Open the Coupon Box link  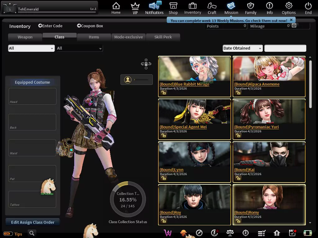tap(90, 26)
